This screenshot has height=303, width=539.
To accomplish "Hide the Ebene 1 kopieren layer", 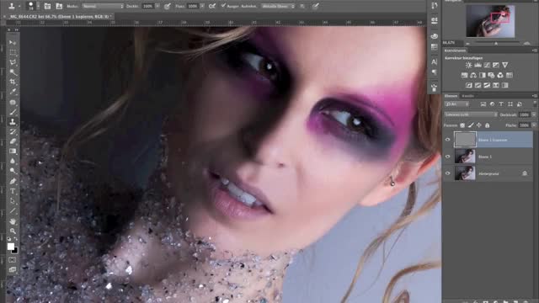I will pos(447,140).
